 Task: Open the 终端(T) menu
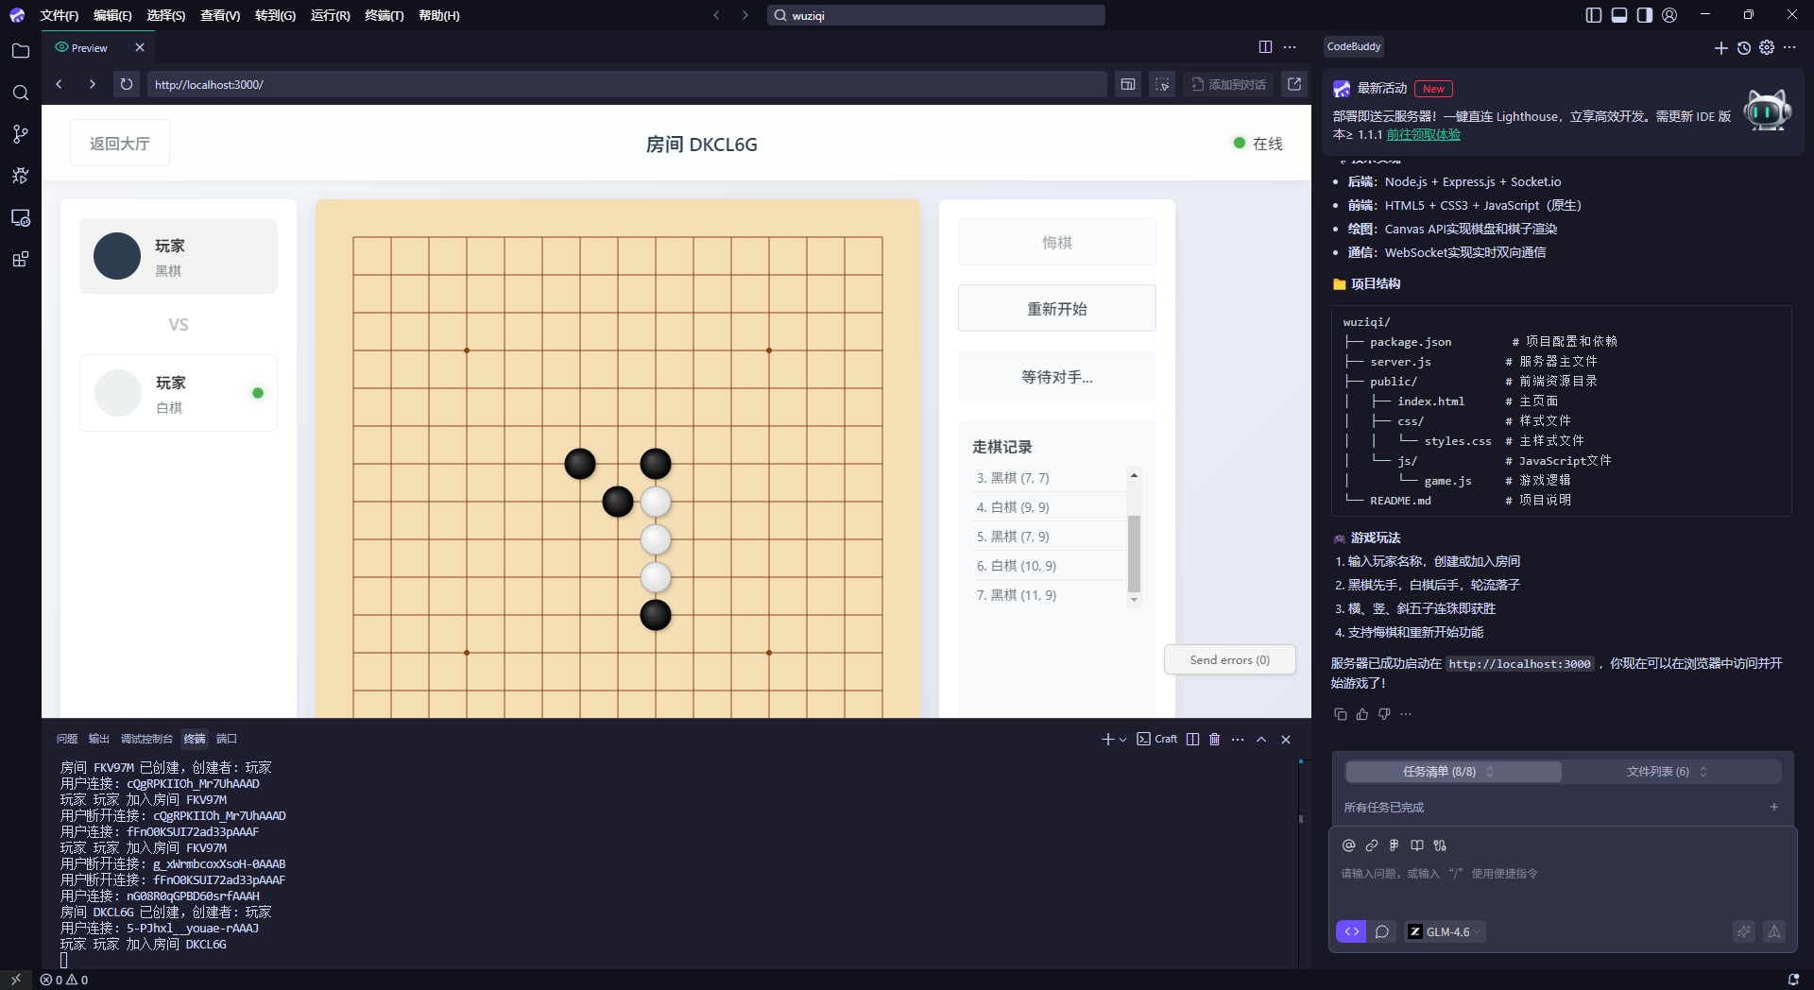pyautogui.click(x=384, y=15)
